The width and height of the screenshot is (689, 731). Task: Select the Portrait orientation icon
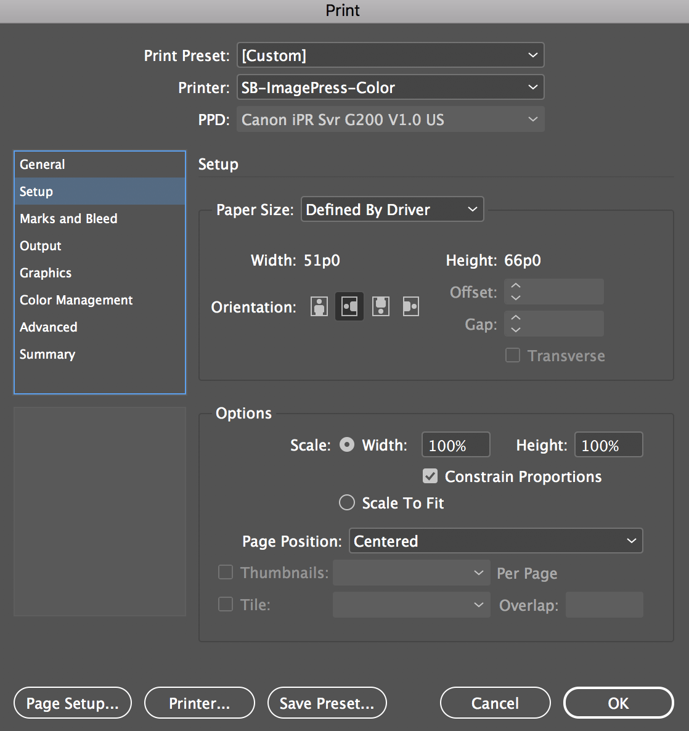pos(319,306)
